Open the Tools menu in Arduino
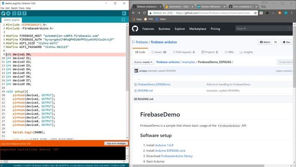Image resolution: width=296 pixels, height=167 pixels. click(x=22, y=8)
